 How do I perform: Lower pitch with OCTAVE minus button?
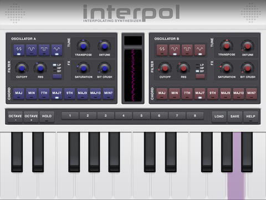[x=15, y=117]
